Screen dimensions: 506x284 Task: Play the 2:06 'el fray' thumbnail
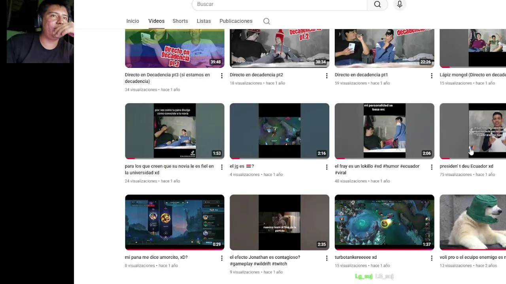(x=384, y=131)
